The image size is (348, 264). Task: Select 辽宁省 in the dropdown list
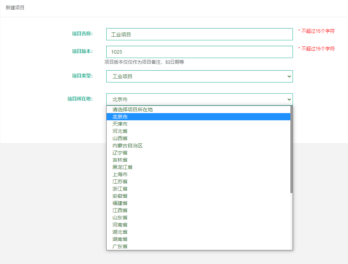(x=198, y=153)
